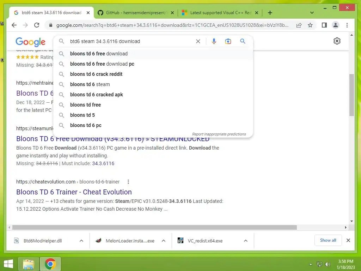This screenshot has width=361, height=271.
Task: Expand MelonLoader installer download options
Action: click(x=164, y=241)
